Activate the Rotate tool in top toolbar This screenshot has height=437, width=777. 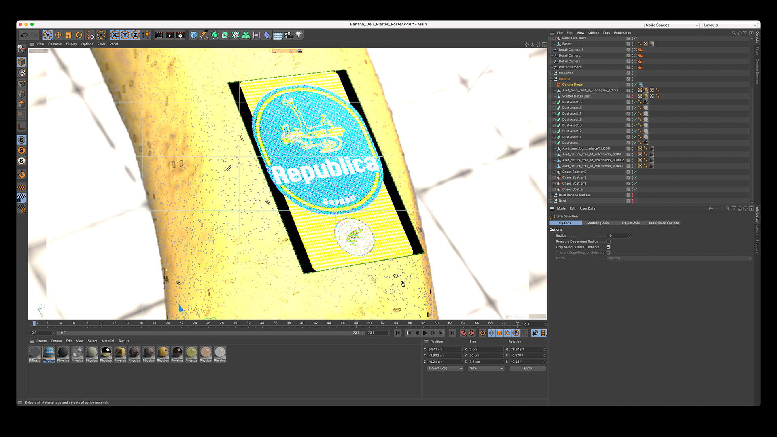point(79,35)
